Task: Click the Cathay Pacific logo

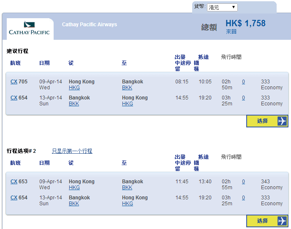Action: coord(29,28)
